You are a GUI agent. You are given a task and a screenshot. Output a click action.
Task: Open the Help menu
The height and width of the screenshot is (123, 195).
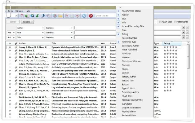click(x=28, y=11)
